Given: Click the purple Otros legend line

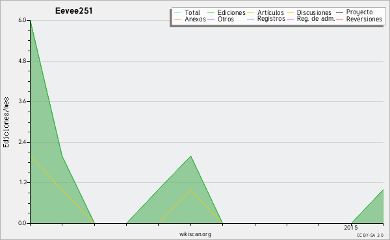Looking at the screenshot, I should (x=211, y=19).
